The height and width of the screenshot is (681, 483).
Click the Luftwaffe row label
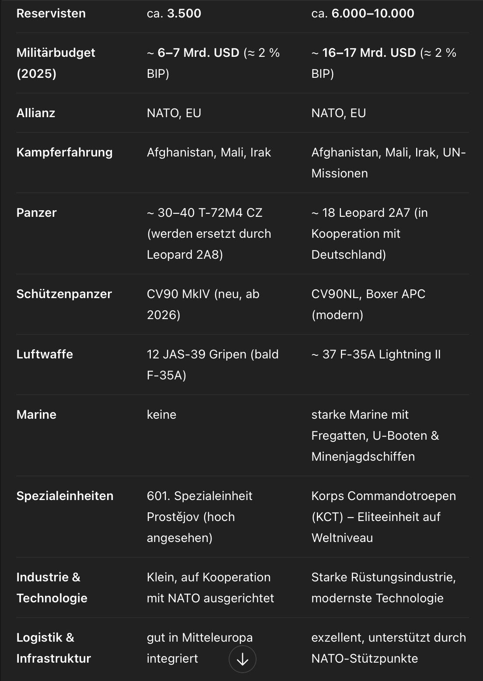coord(45,354)
